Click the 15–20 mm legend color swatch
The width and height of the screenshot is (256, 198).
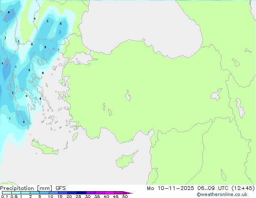point(63,193)
